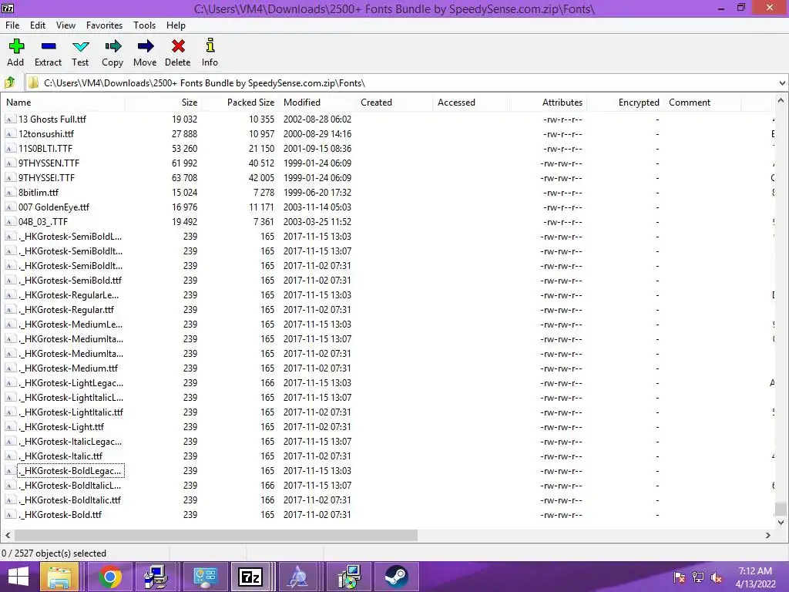789x592 pixels.
Task: Click the Move arrow toolbar icon
Action: (x=146, y=46)
